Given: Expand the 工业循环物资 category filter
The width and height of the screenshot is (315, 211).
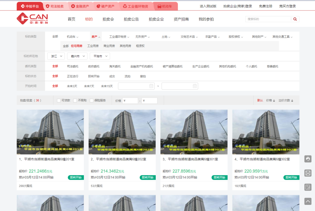Looking at the screenshot, I should [x=119, y=37].
